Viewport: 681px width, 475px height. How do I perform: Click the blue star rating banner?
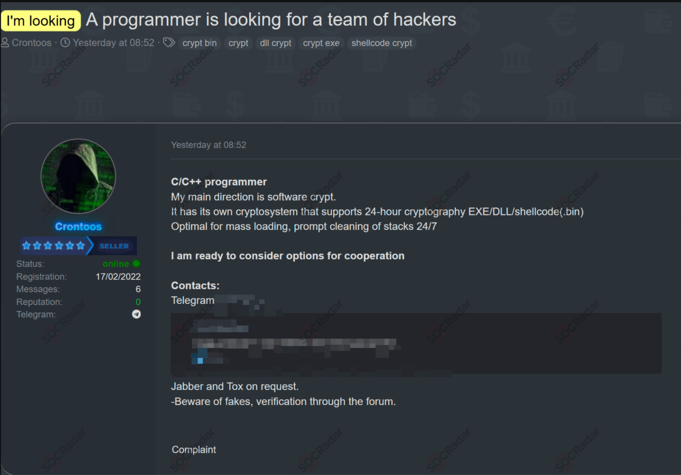click(54, 246)
